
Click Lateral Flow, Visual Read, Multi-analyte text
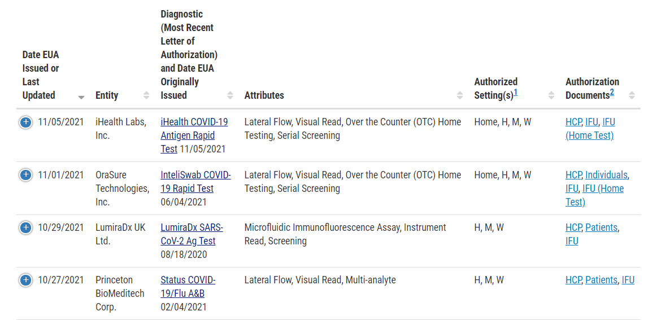[320, 280]
